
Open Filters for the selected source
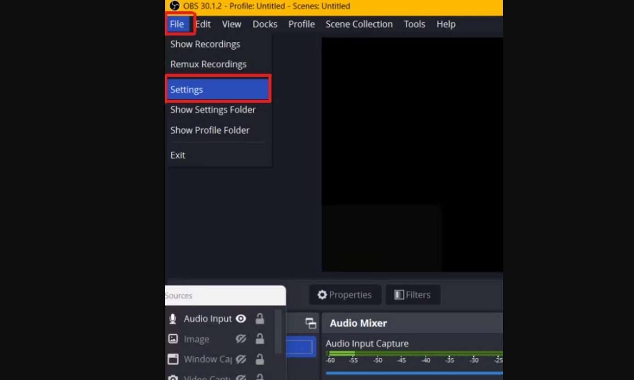coord(413,295)
